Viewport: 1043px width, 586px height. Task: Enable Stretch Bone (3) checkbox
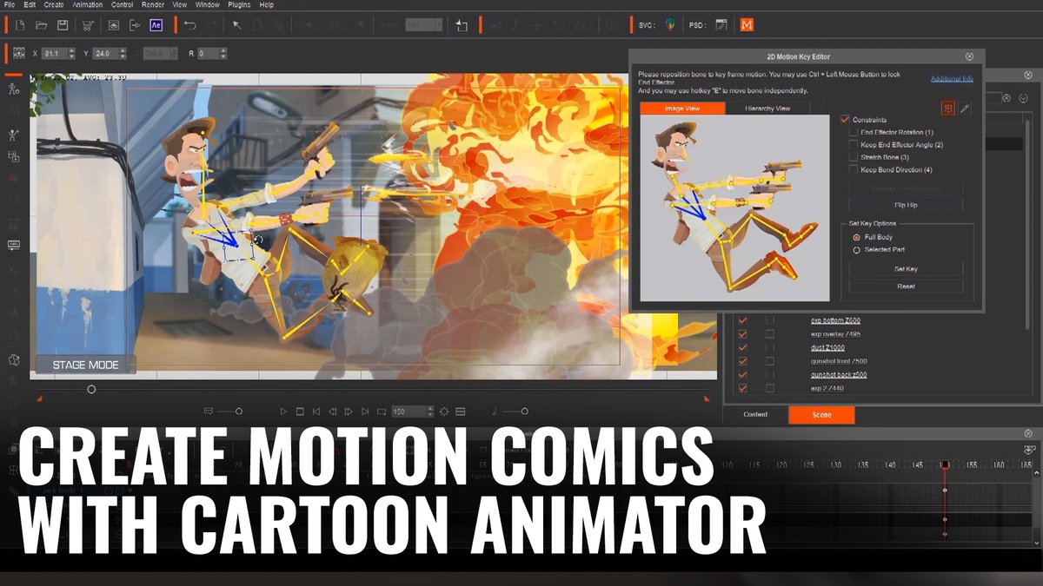(854, 157)
